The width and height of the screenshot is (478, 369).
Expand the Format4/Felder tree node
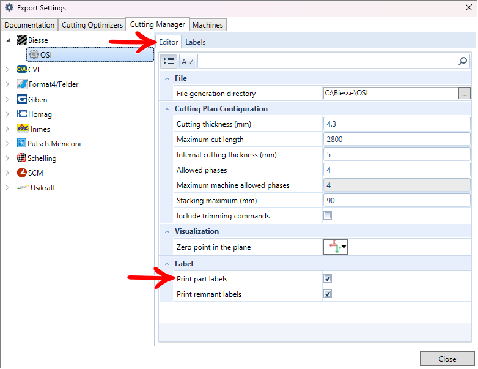coord(7,84)
